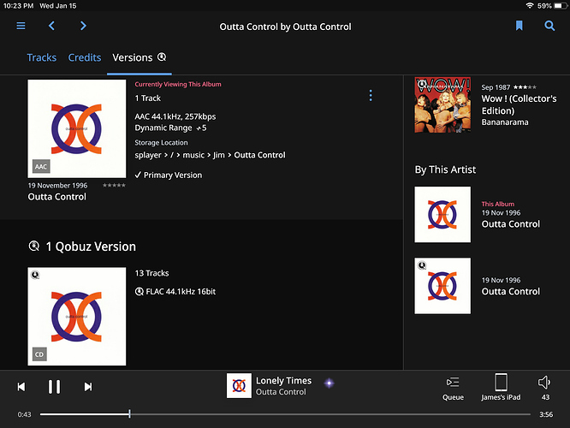570x428 pixels.
Task: Open the Wow! Bananarama album cover
Action: click(442, 104)
